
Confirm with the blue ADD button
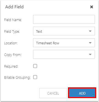pyautogui.click(x=82, y=93)
